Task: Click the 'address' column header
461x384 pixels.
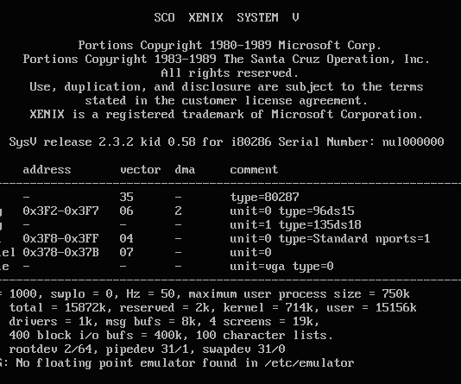Action: (x=47, y=169)
